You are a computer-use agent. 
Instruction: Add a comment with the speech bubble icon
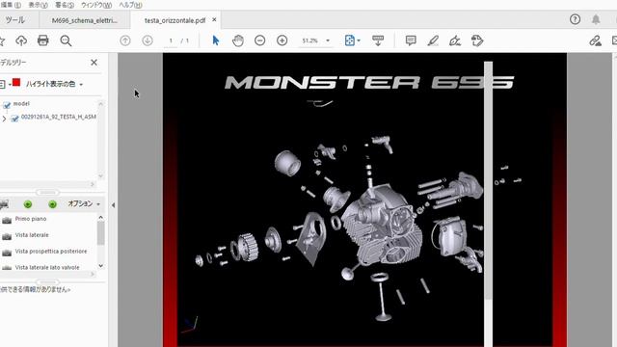(x=411, y=40)
